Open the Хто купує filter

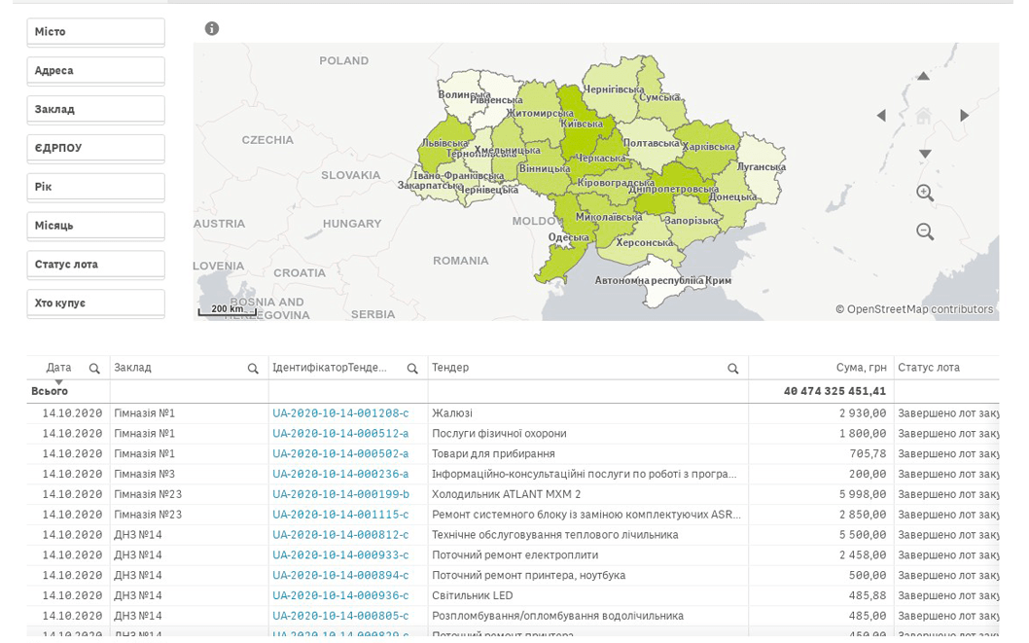click(x=94, y=303)
